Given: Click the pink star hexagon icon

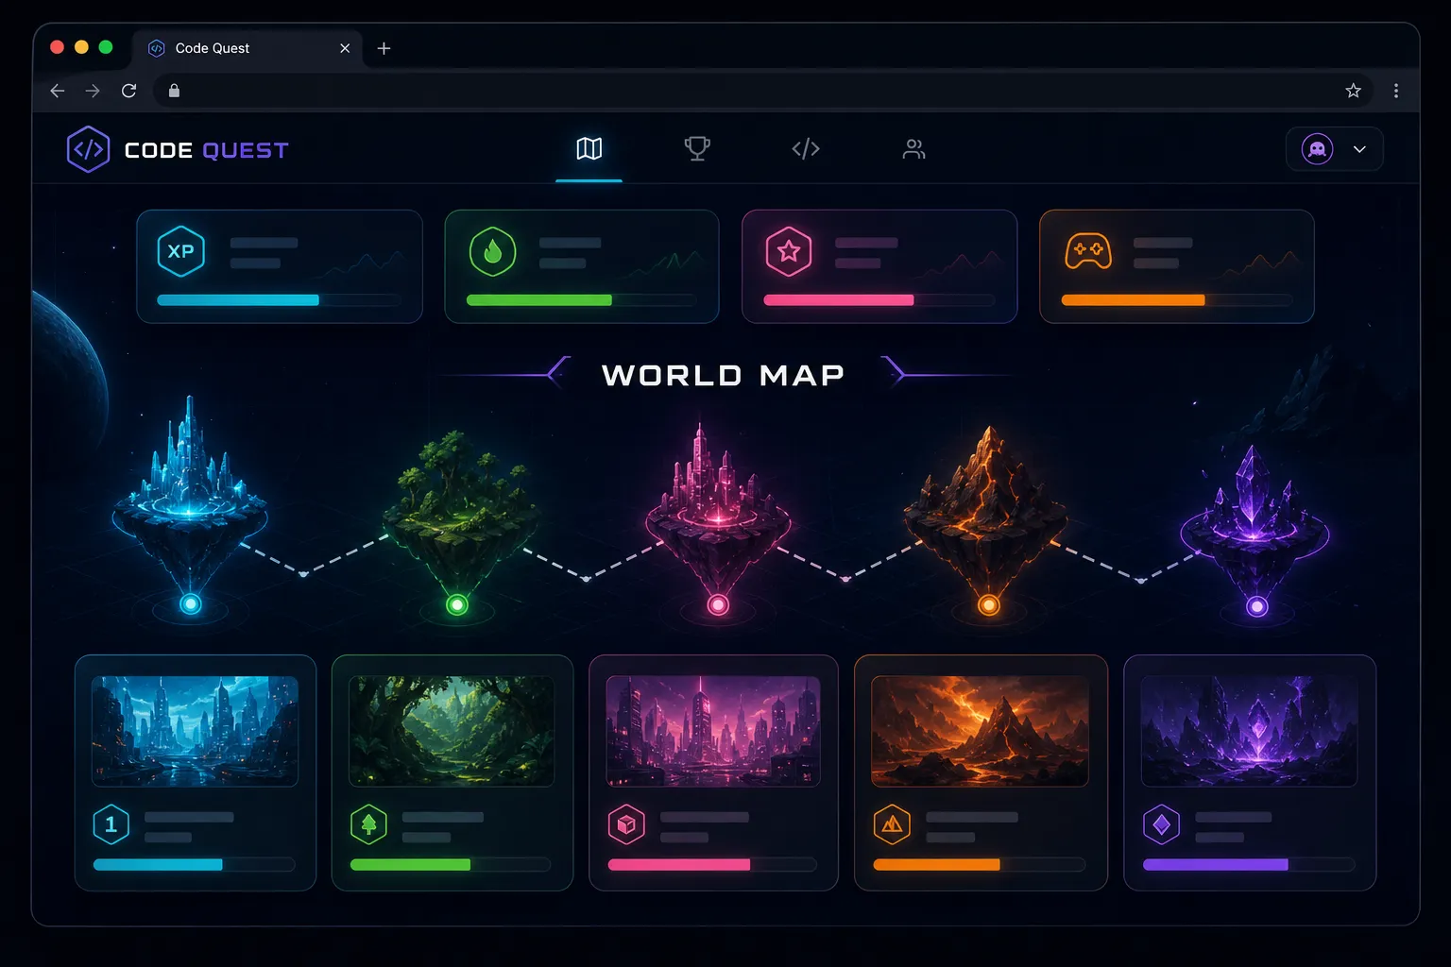Looking at the screenshot, I should [789, 251].
